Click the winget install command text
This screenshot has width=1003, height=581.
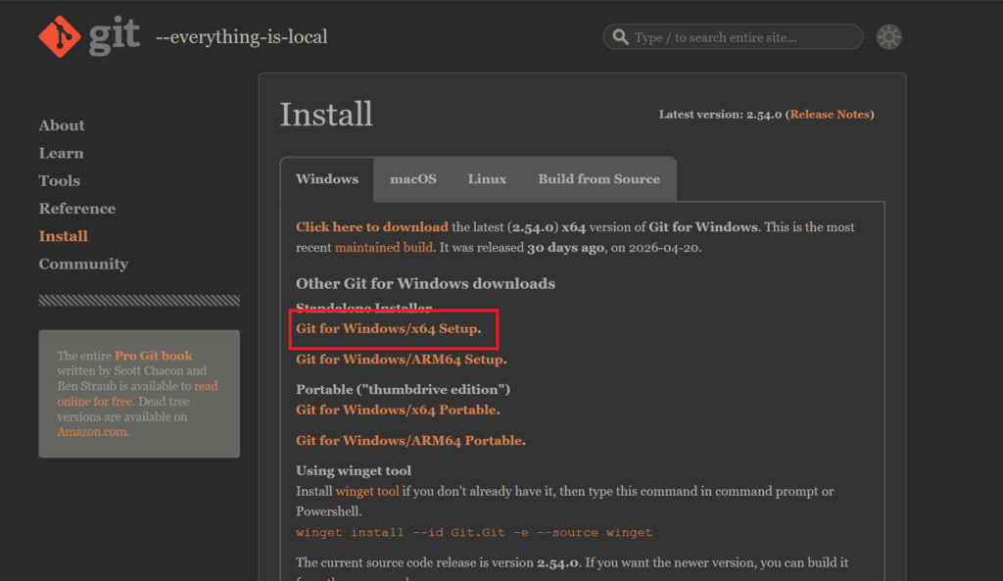[474, 532]
